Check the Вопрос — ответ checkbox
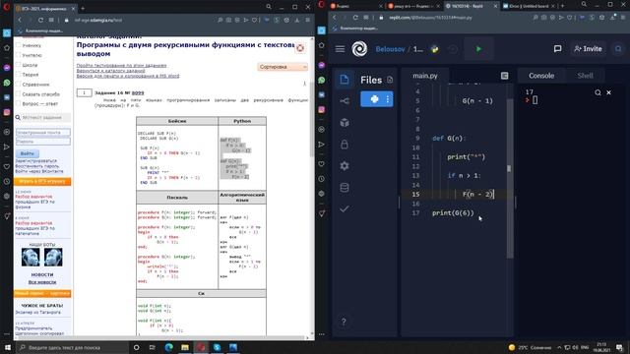630x354 pixels. point(18,103)
